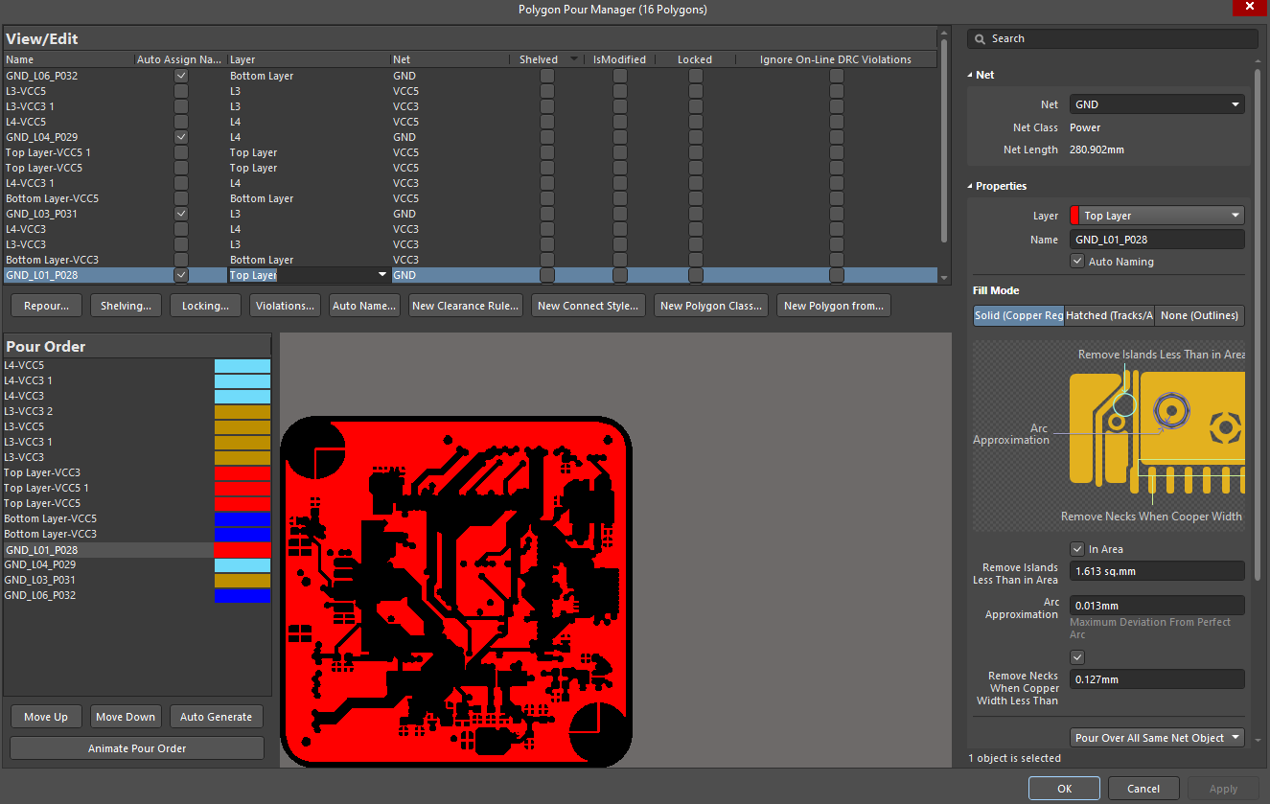This screenshot has height=804, width=1270.
Task: Uncheck the In Area option
Action: pos(1076,548)
